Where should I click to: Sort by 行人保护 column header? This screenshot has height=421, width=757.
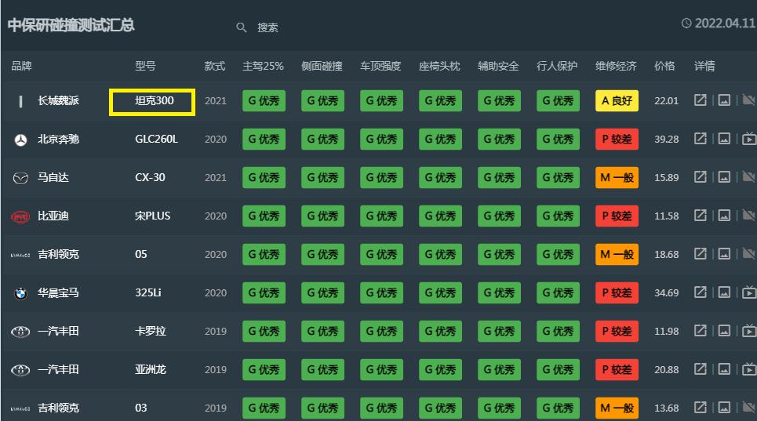coord(557,66)
